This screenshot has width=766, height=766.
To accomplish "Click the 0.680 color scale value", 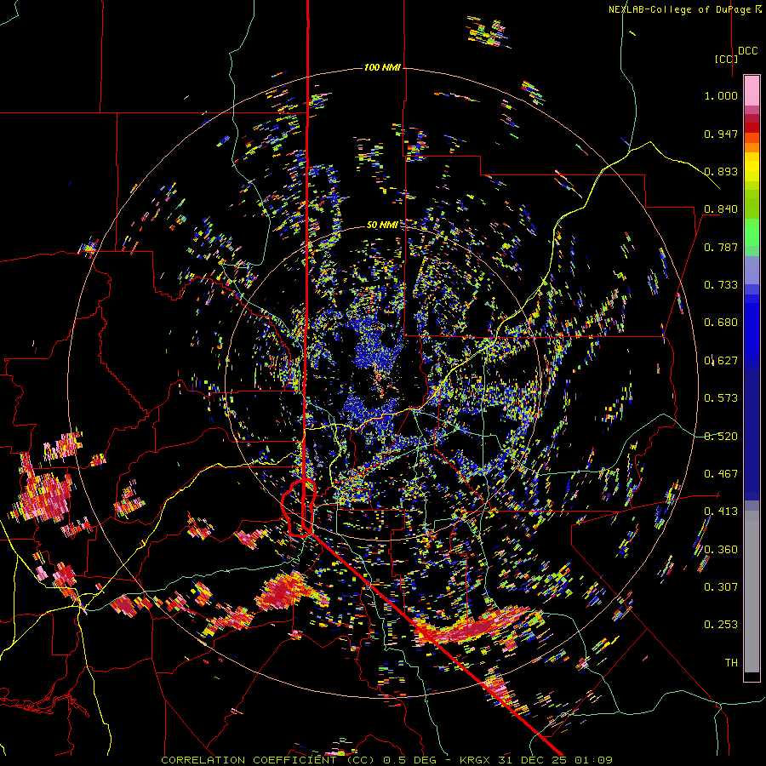I will point(721,323).
